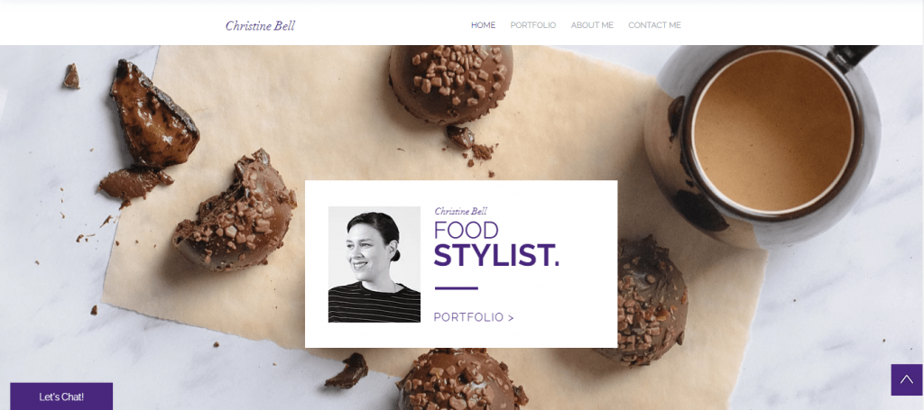Click the FOOD heading text
This screenshot has height=410, width=924.
coord(467,231)
